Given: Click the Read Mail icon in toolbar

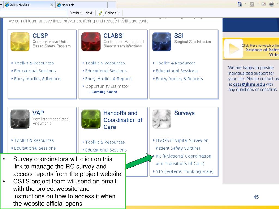Looking at the screenshot, I should 263,4.
